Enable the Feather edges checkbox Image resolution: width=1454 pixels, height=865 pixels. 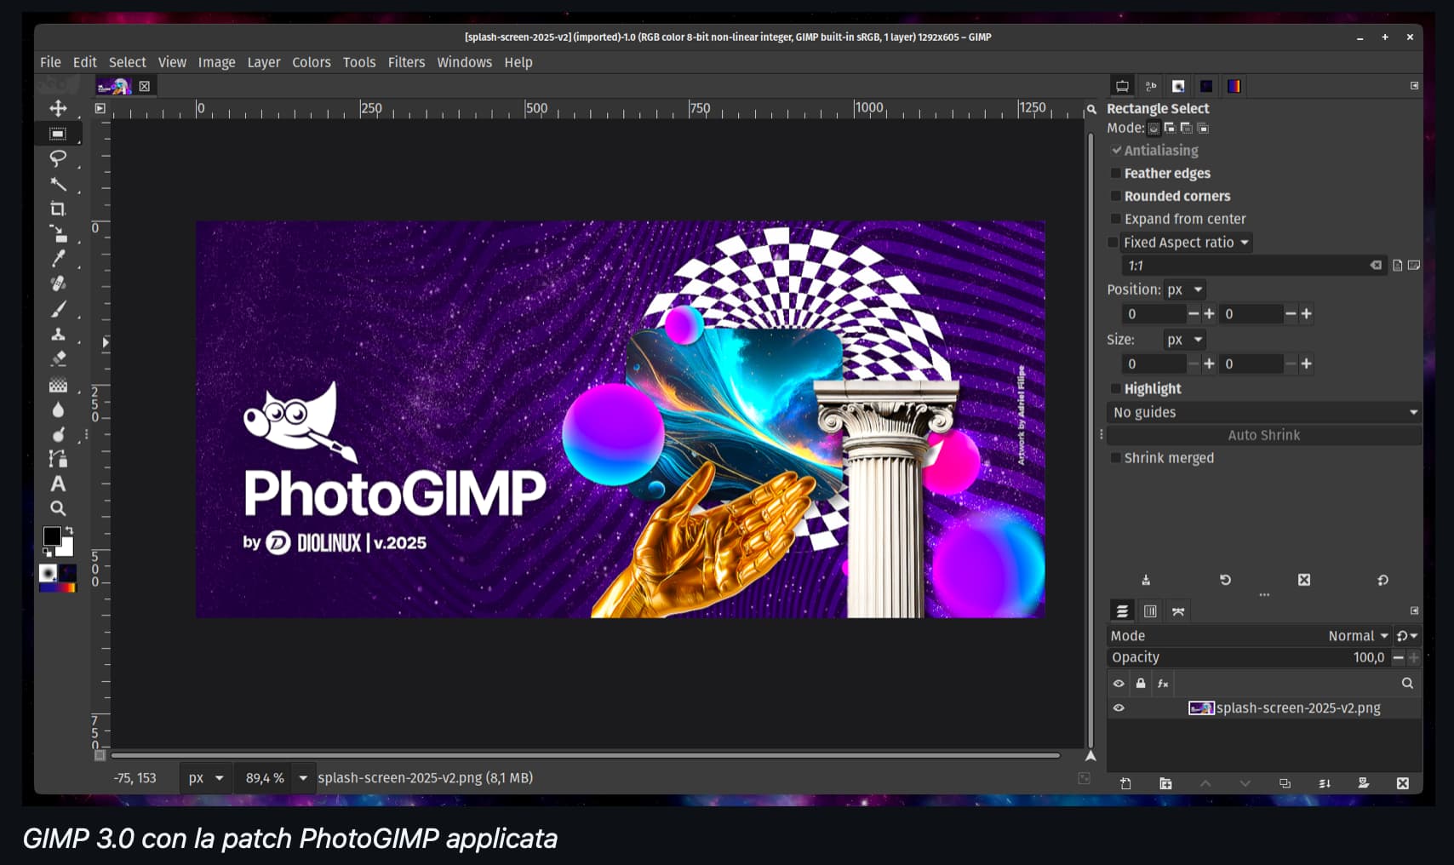point(1116,174)
